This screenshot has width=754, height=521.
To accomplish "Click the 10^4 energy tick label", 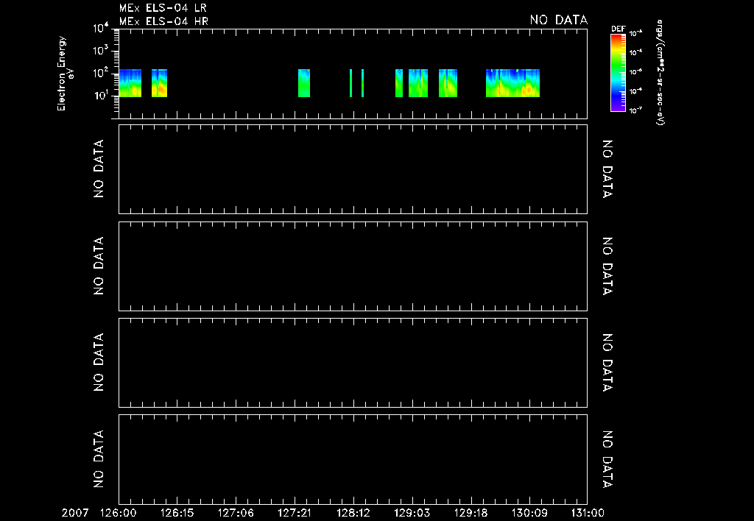I will tap(102, 29).
